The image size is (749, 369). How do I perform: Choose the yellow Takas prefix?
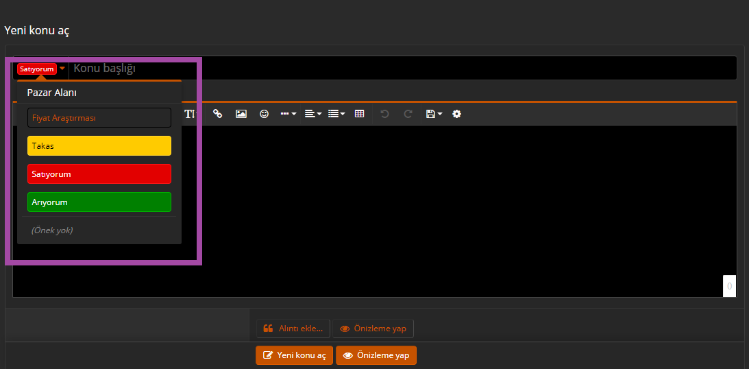click(99, 146)
